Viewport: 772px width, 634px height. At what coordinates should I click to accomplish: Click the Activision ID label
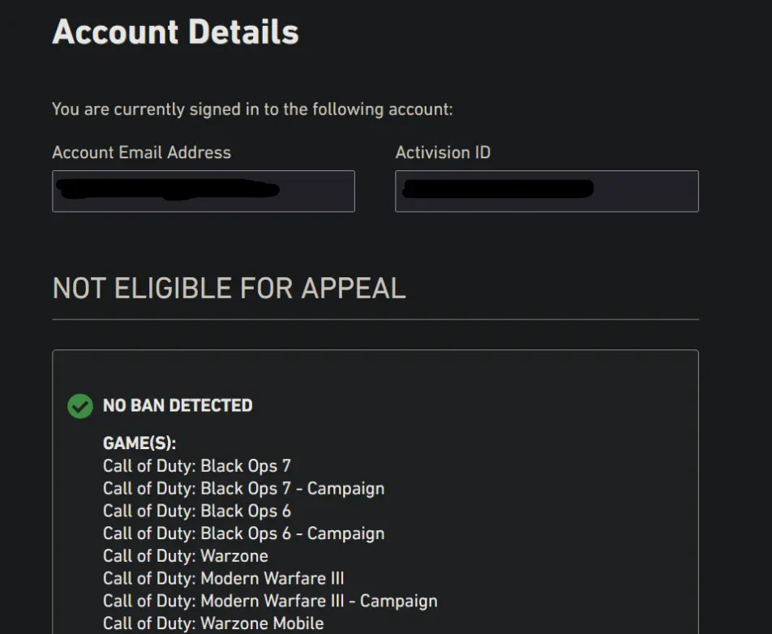[443, 152]
